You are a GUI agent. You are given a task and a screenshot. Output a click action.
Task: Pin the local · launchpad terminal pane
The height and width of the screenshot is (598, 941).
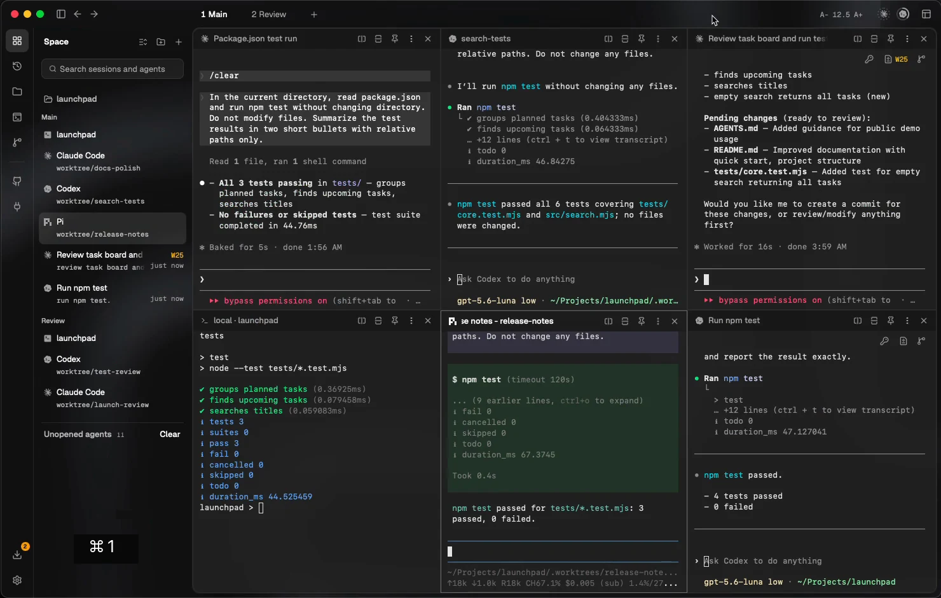click(x=395, y=321)
